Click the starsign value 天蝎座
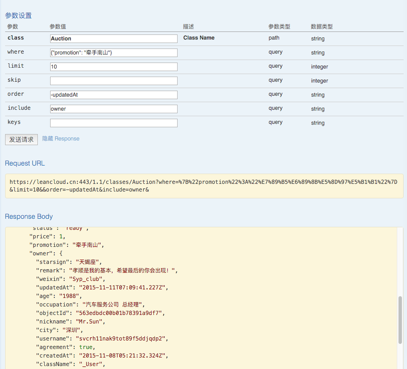The height and width of the screenshot is (369, 407). [88, 262]
